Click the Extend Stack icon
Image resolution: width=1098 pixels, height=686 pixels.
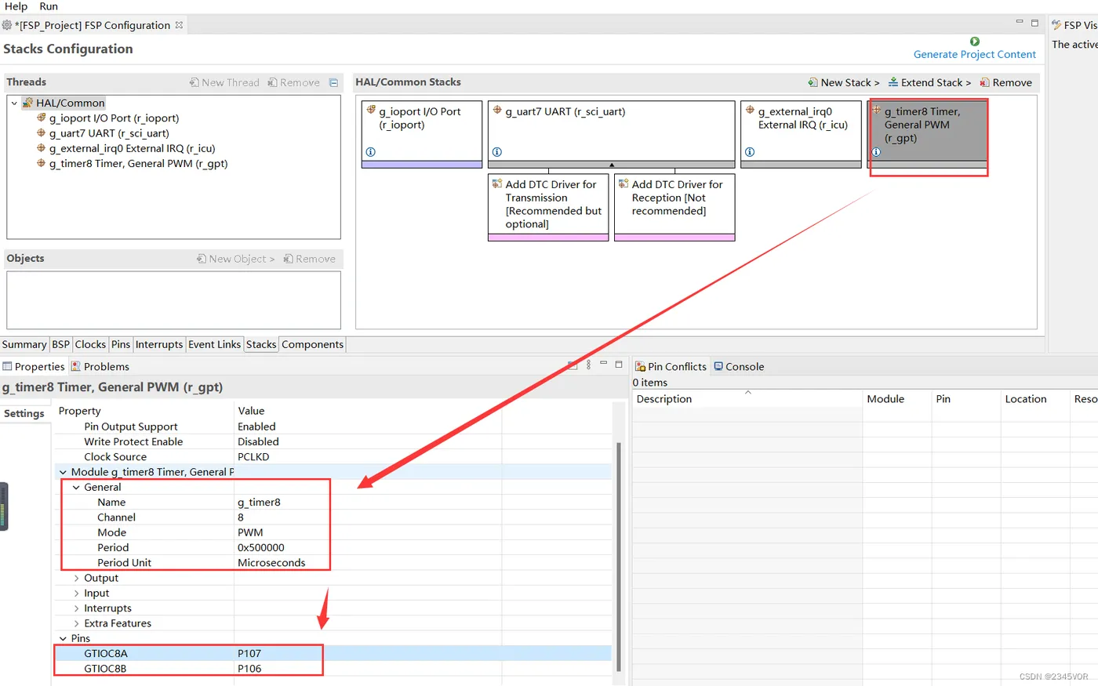tap(893, 82)
